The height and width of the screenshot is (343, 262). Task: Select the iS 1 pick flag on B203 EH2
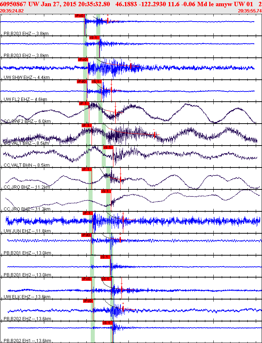point(94,38)
